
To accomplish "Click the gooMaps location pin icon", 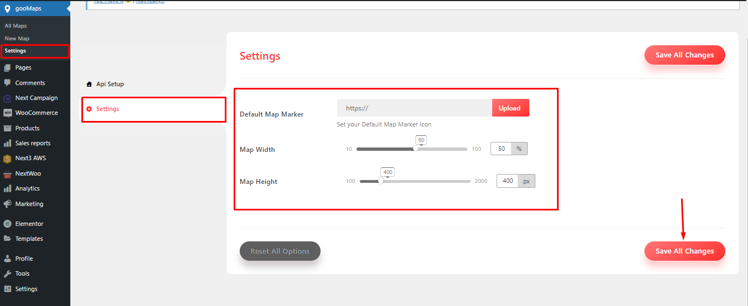I will [7, 8].
